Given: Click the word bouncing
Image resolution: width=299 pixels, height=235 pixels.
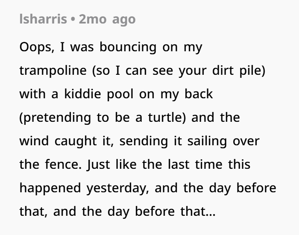Looking at the screenshot, I should click(128, 47).
